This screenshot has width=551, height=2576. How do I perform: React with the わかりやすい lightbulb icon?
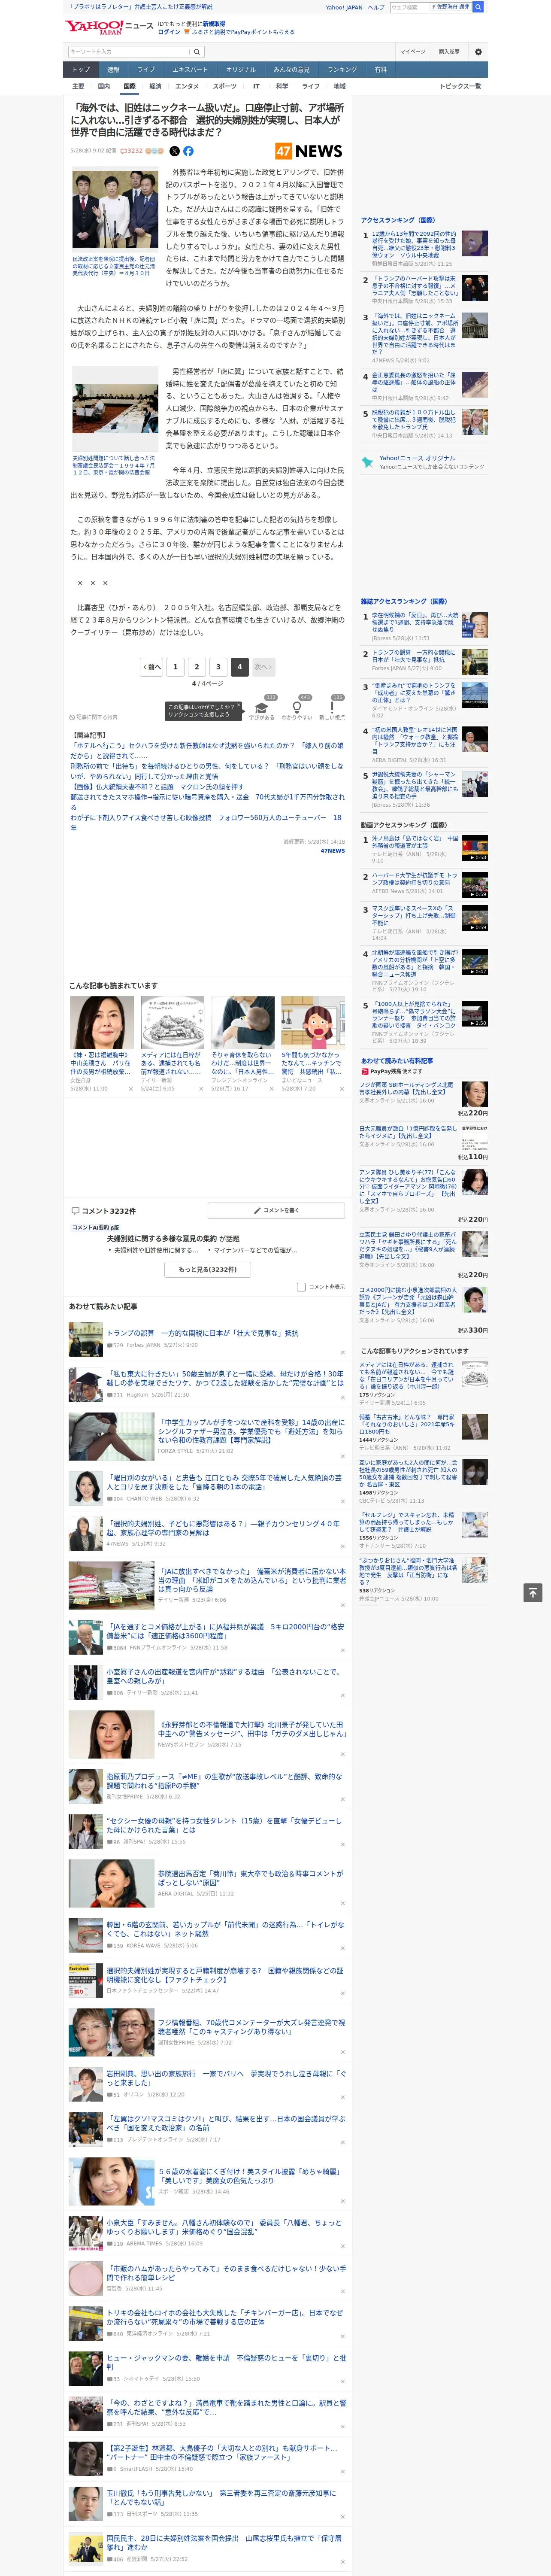coord(296,707)
